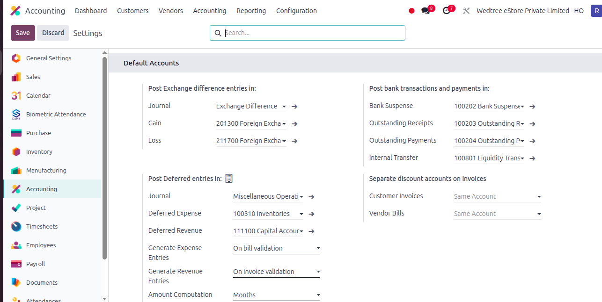Save the settings

23,33
